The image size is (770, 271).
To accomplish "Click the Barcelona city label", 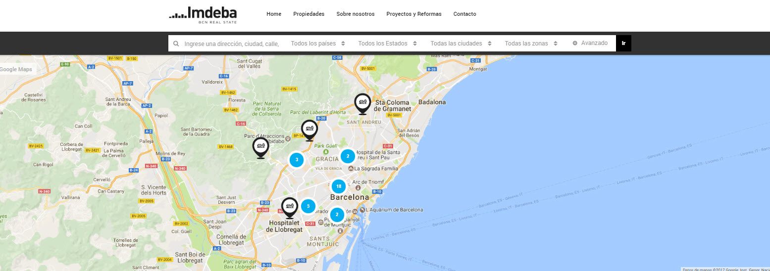I will click(x=350, y=197).
